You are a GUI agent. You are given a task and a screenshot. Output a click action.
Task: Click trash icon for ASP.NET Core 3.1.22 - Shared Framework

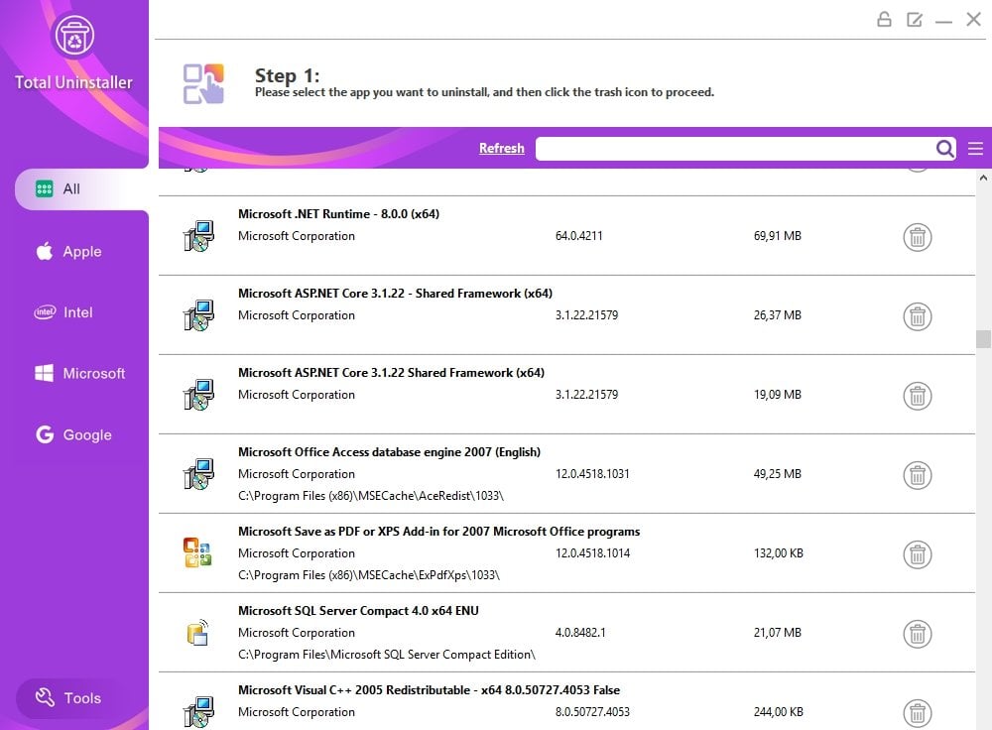tap(918, 316)
